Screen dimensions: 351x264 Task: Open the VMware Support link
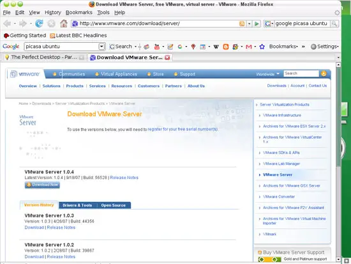tap(188, 74)
